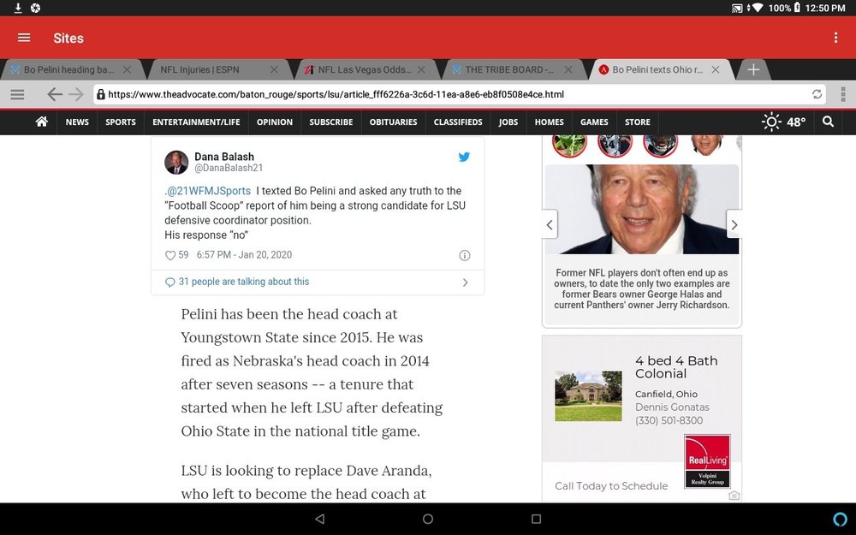Open the Canfield house listing photo
The width and height of the screenshot is (856, 535).
pos(588,396)
